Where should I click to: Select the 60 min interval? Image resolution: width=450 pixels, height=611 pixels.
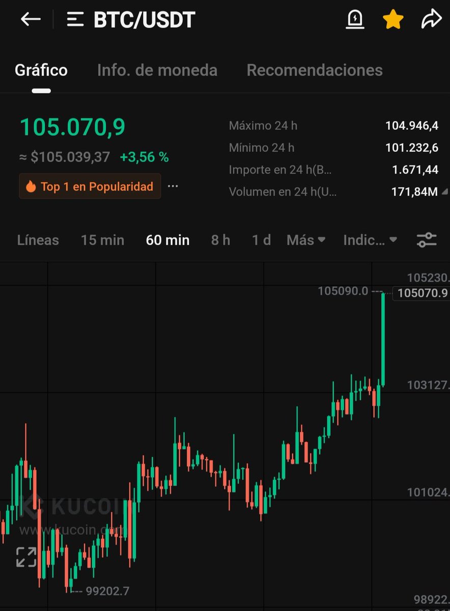(167, 240)
